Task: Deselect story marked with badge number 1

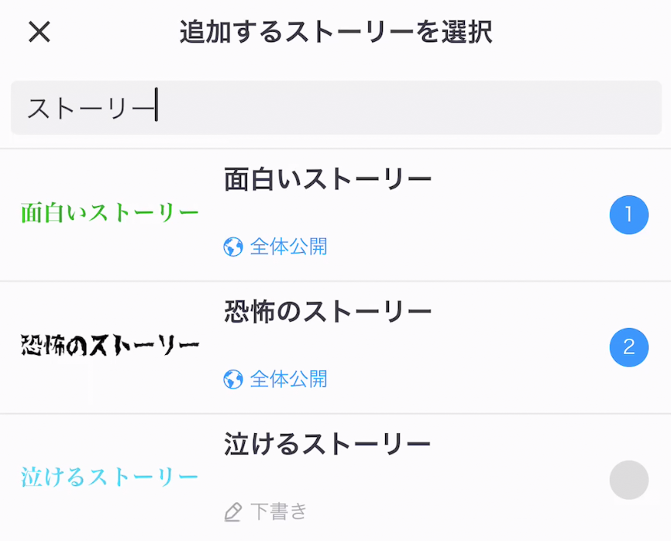Action: (x=629, y=215)
